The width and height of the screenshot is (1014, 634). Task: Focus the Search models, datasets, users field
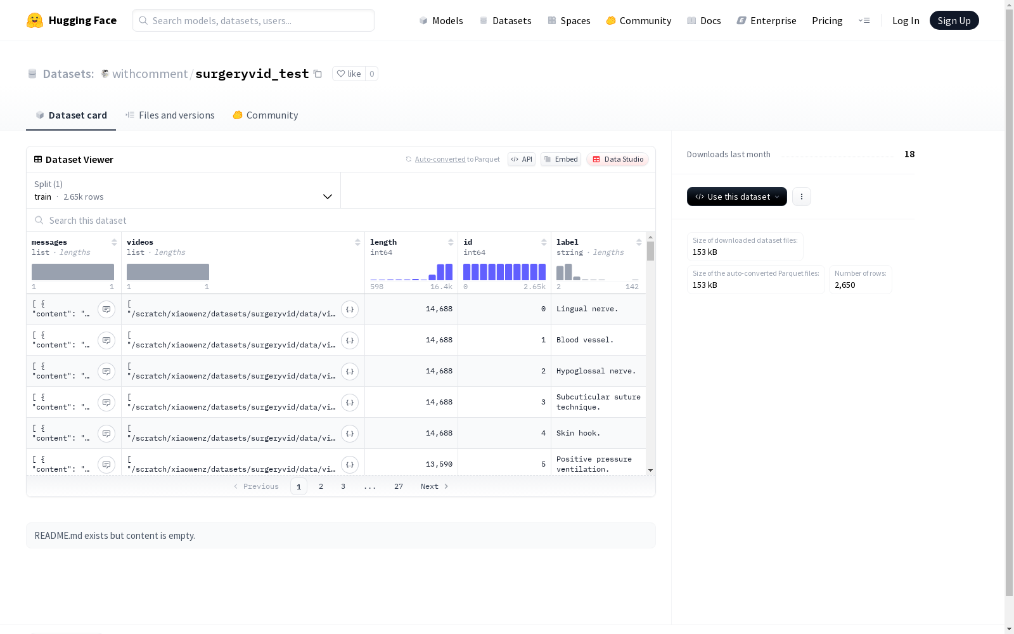pos(253,20)
